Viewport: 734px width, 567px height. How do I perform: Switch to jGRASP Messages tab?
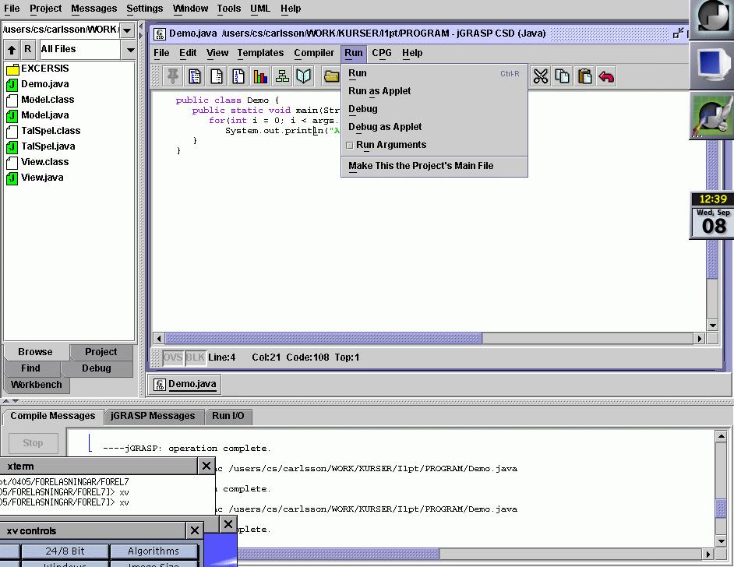pos(153,416)
